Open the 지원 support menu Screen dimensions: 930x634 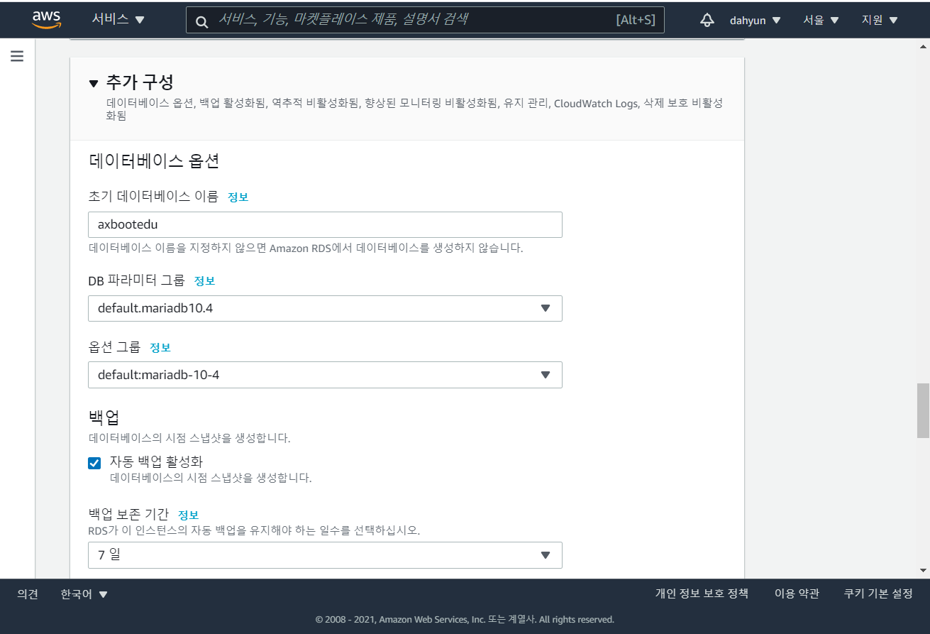(x=880, y=21)
